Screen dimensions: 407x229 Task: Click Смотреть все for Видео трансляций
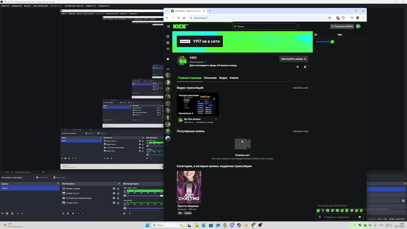300,88
